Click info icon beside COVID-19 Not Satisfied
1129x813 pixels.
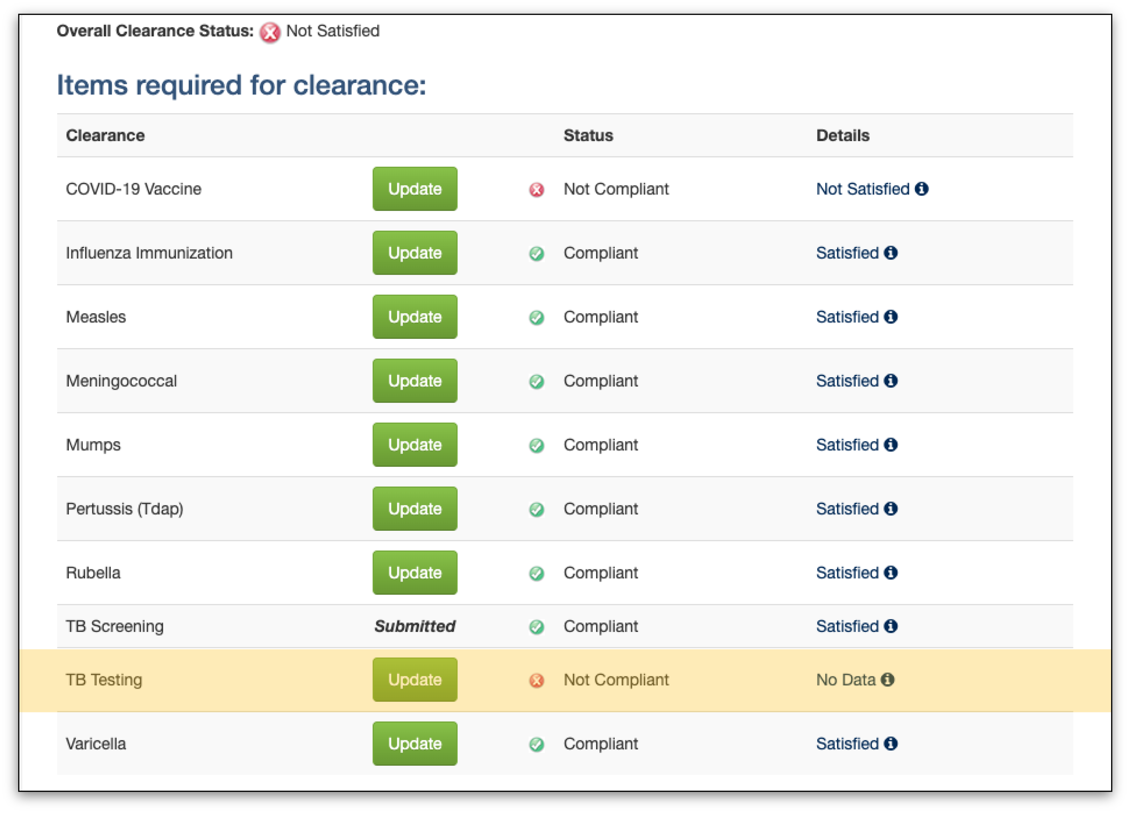pos(921,188)
